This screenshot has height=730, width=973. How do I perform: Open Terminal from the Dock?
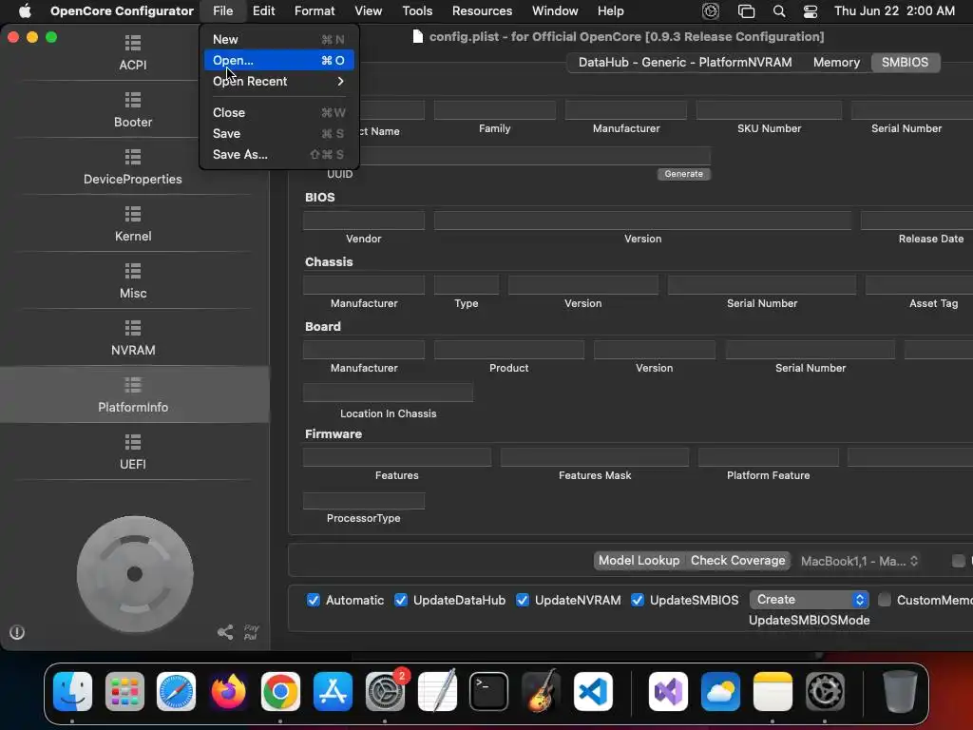[489, 691]
